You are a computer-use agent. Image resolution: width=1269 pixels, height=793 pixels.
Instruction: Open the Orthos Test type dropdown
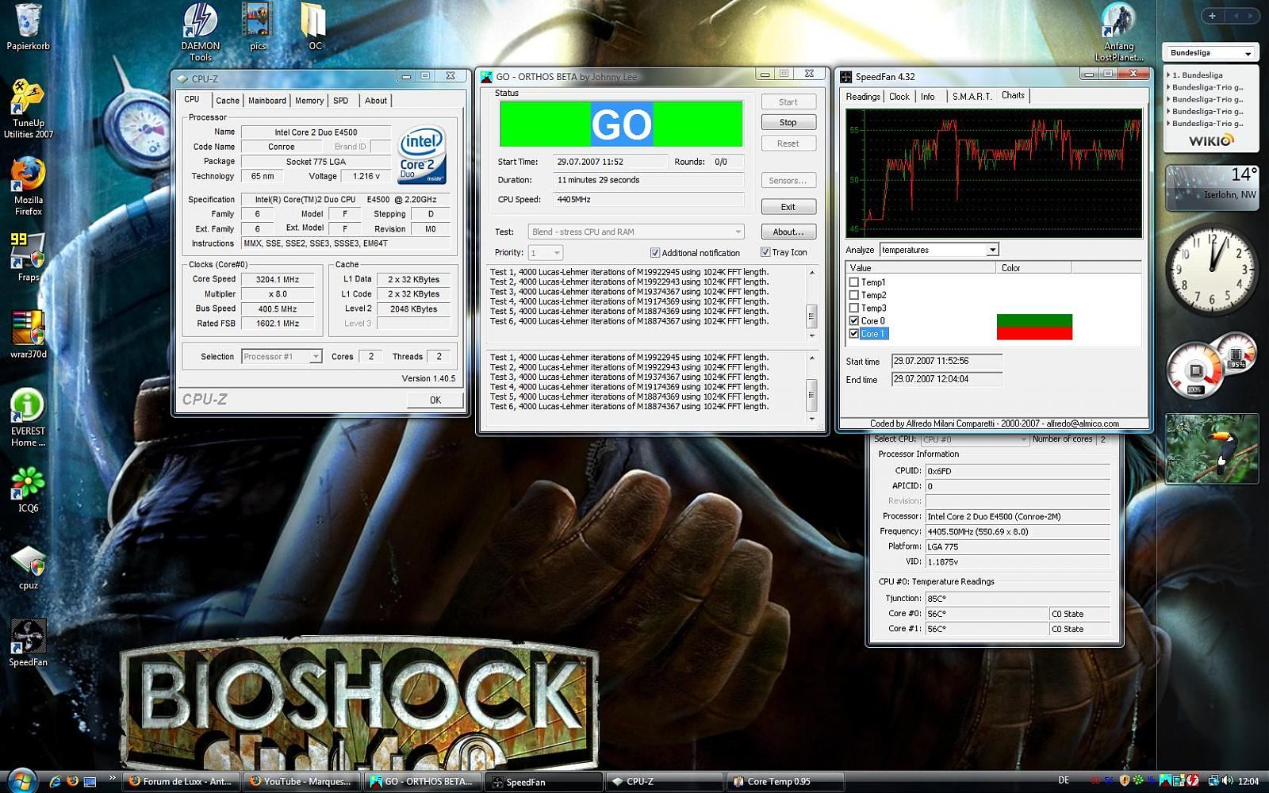[636, 232]
